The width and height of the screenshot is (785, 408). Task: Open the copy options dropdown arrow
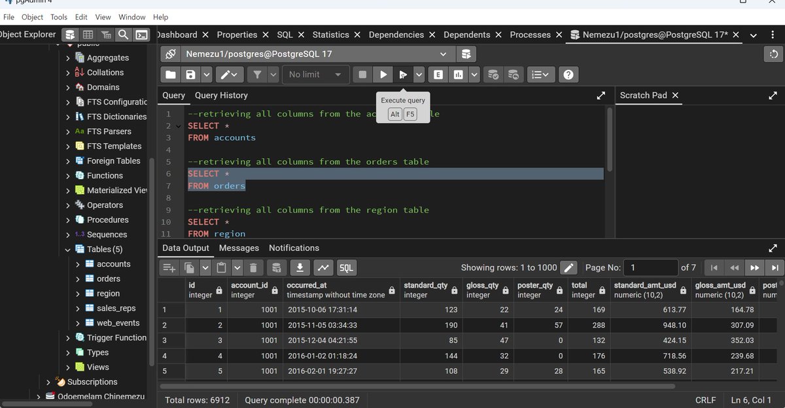tap(205, 267)
